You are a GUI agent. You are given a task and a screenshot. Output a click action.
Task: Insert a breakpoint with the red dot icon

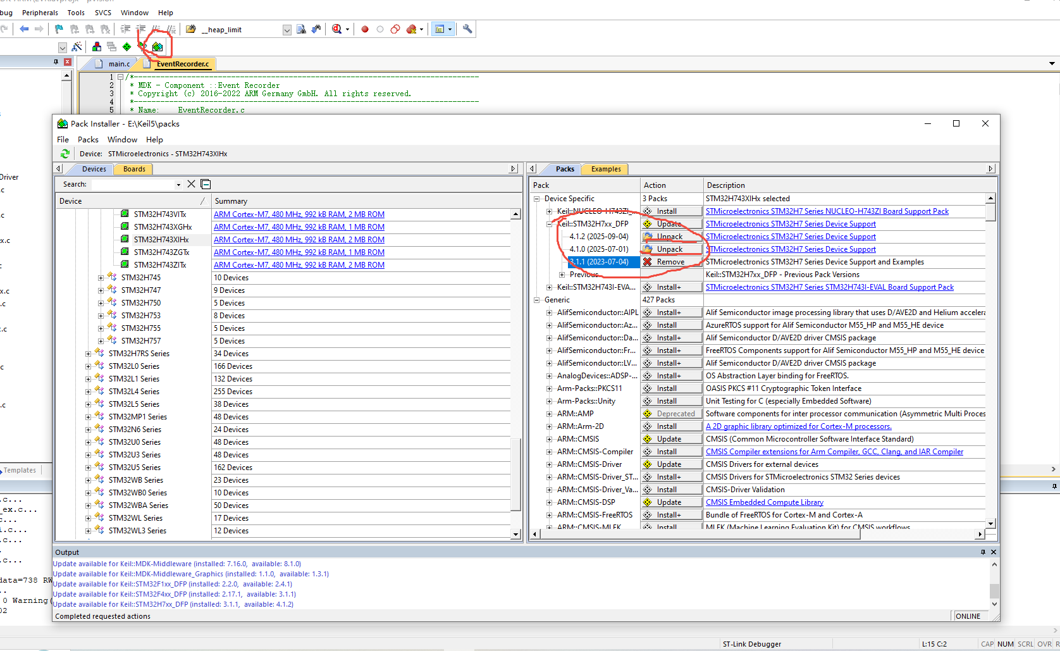pyautogui.click(x=365, y=29)
